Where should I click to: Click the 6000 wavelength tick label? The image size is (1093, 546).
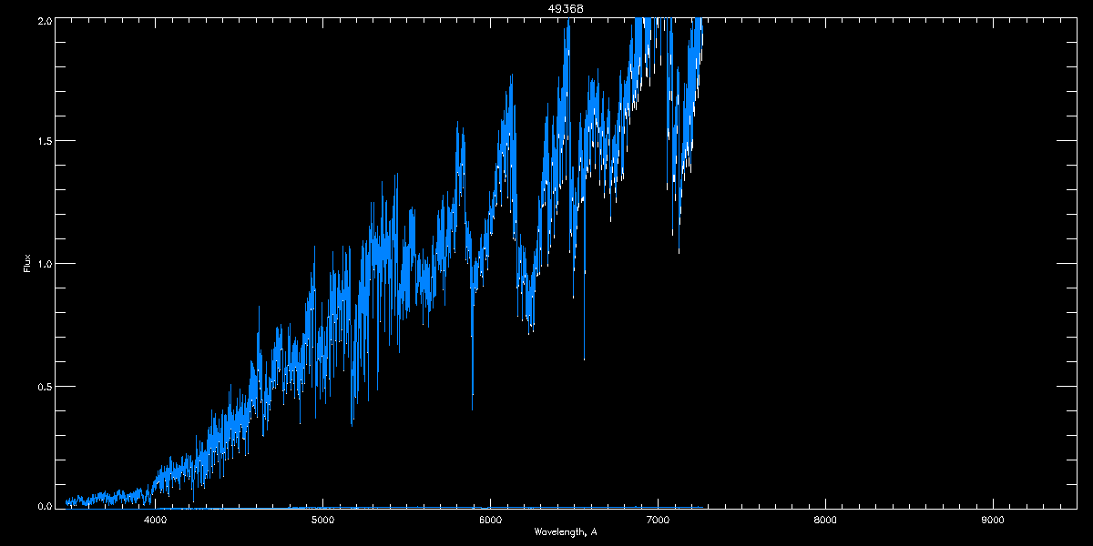pyautogui.click(x=490, y=521)
